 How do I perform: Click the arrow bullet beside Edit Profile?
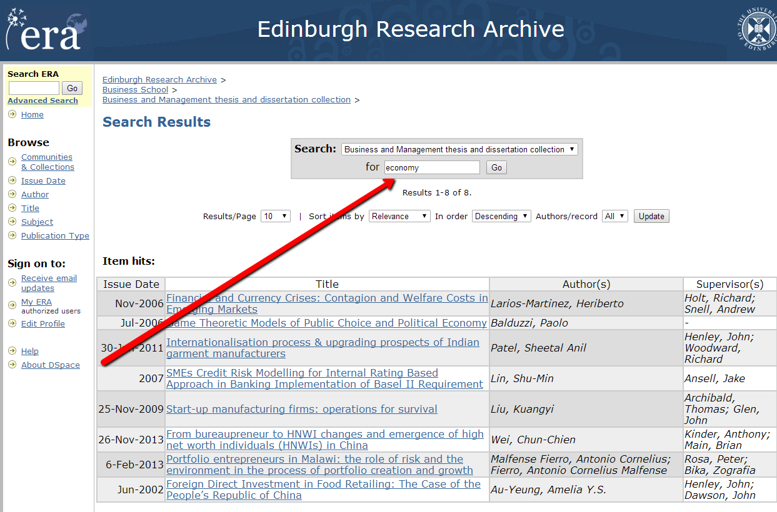click(x=13, y=323)
